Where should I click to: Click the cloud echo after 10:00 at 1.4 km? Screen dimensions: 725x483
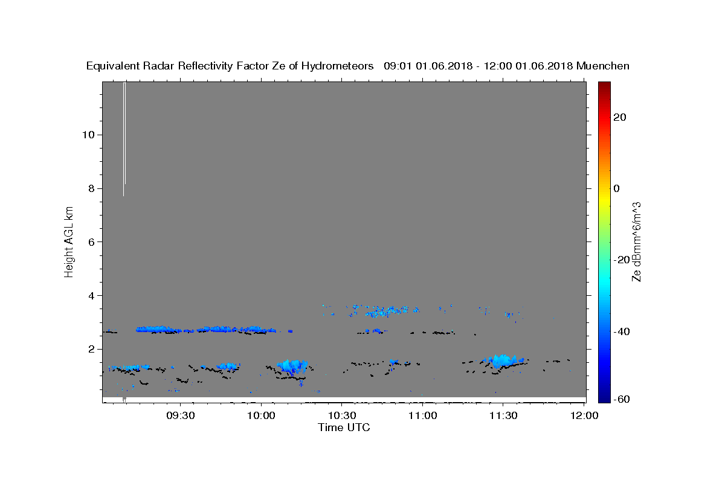(x=292, y=366)
